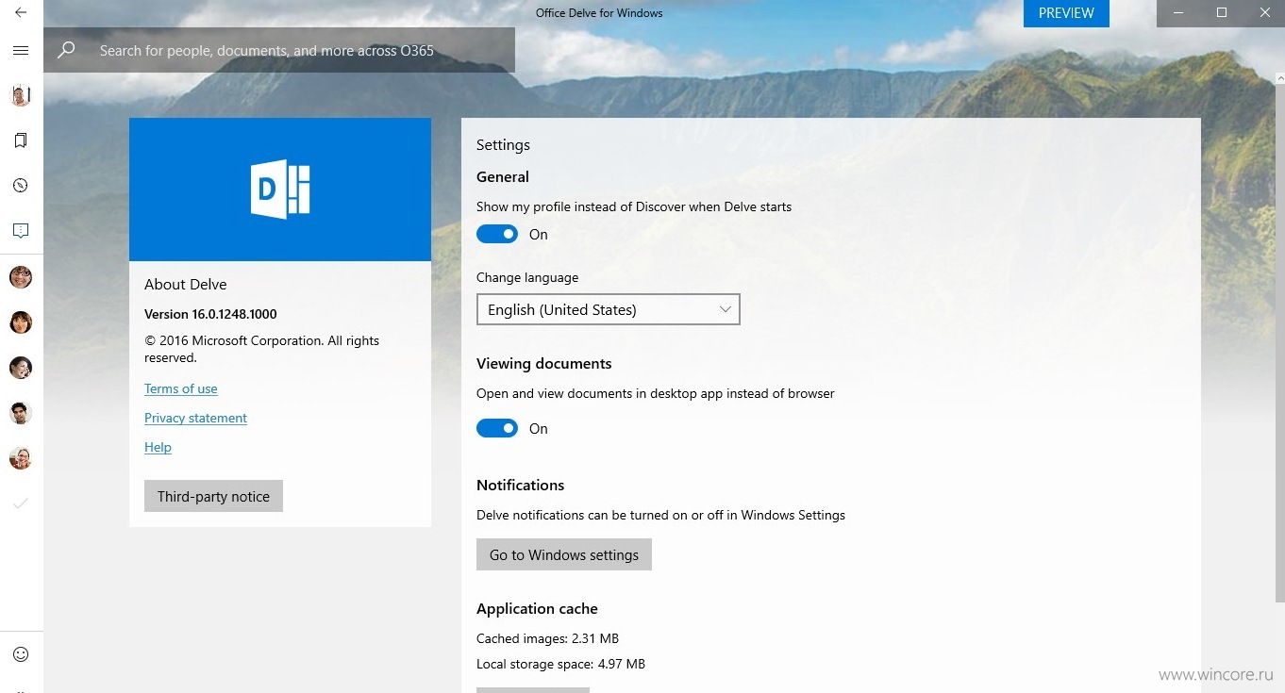
Task: Click the PREVIEW button
Action: (x=1066, y=13)
